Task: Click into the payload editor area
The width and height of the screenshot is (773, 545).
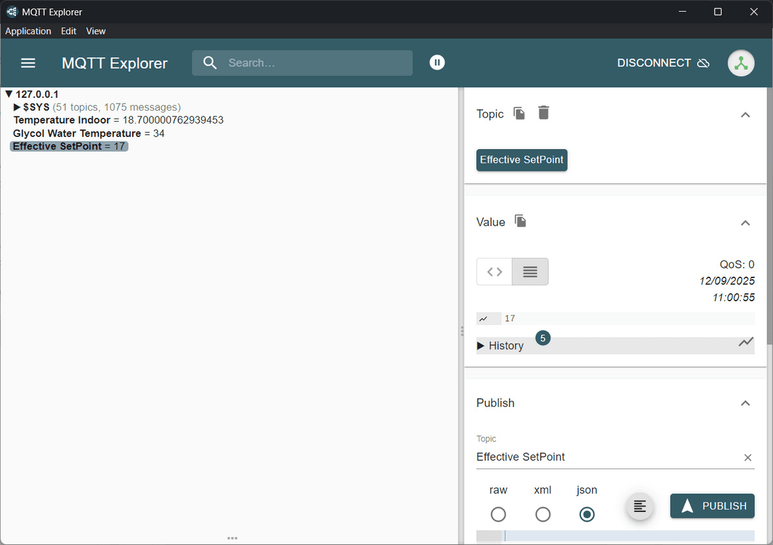Action: pos(628,536)
